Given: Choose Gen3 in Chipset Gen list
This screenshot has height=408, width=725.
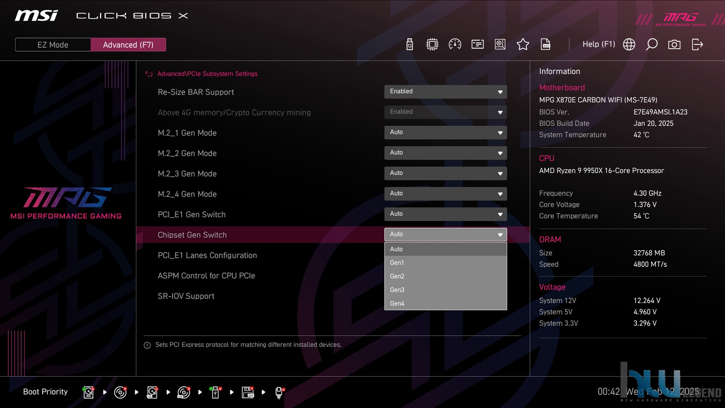Looking at the screenshot, I should pyautogui.click(x=445, y=290).
